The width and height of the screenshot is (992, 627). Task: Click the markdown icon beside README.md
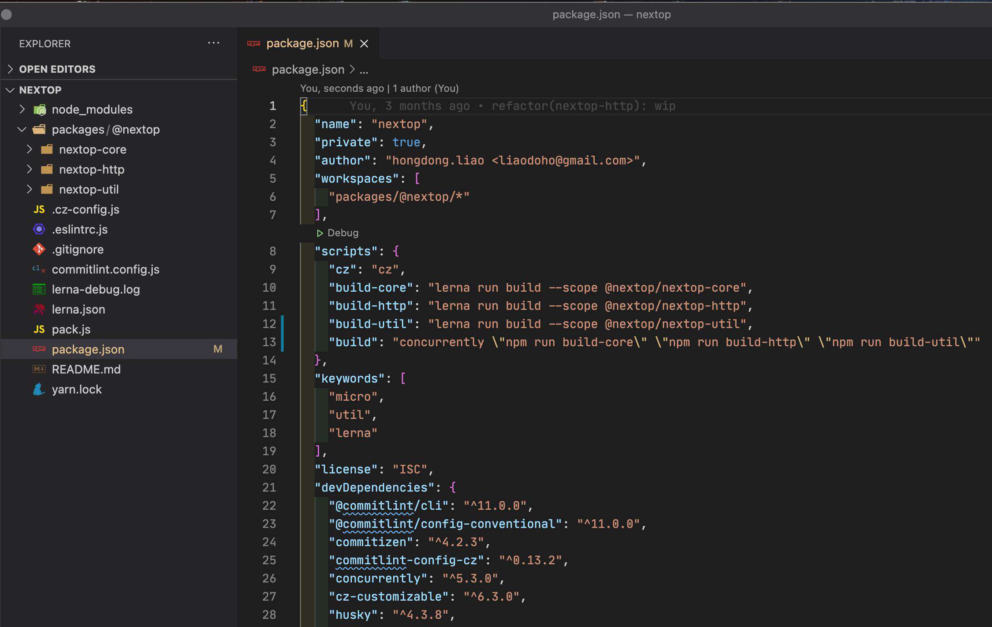[39, 369]
